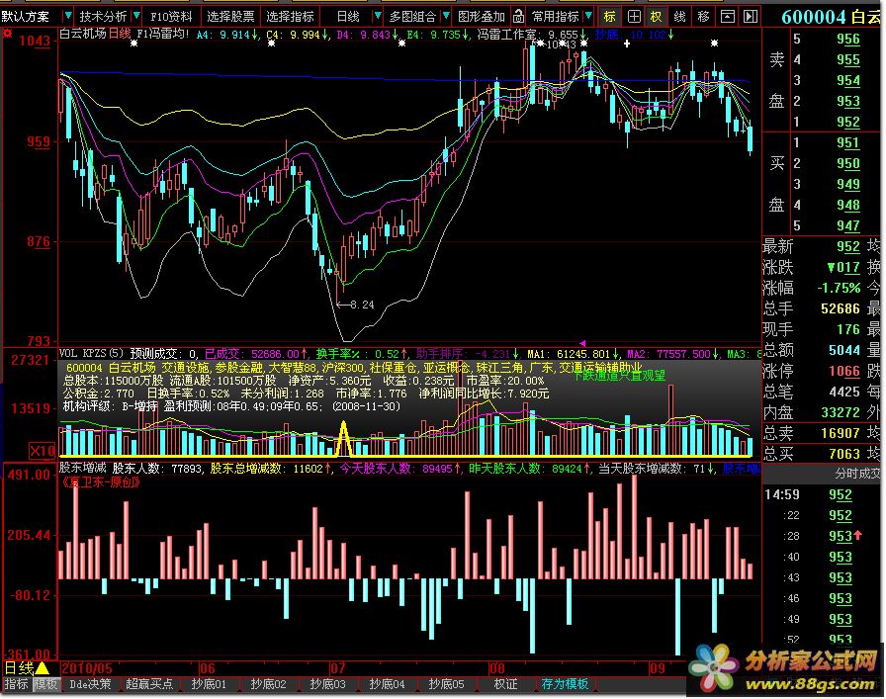Click the window layout icon in the toolbar
Screen dimensions: 886x699
tap(727, 17)
